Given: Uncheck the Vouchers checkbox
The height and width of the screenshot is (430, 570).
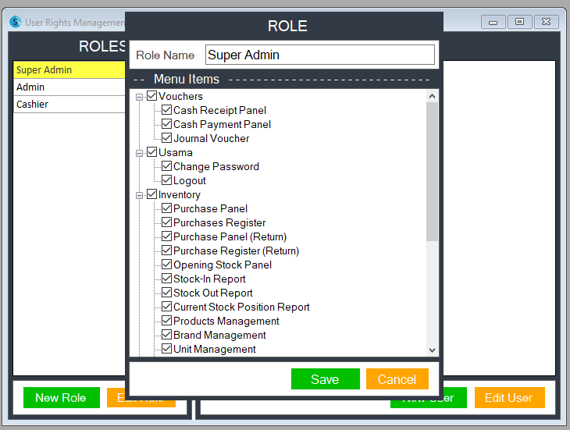Looking at the screenshot, I should (x=151, y=96).
